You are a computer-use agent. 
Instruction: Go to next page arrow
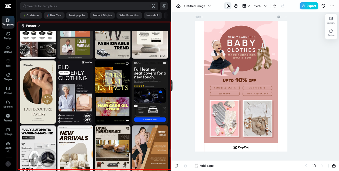322,166
